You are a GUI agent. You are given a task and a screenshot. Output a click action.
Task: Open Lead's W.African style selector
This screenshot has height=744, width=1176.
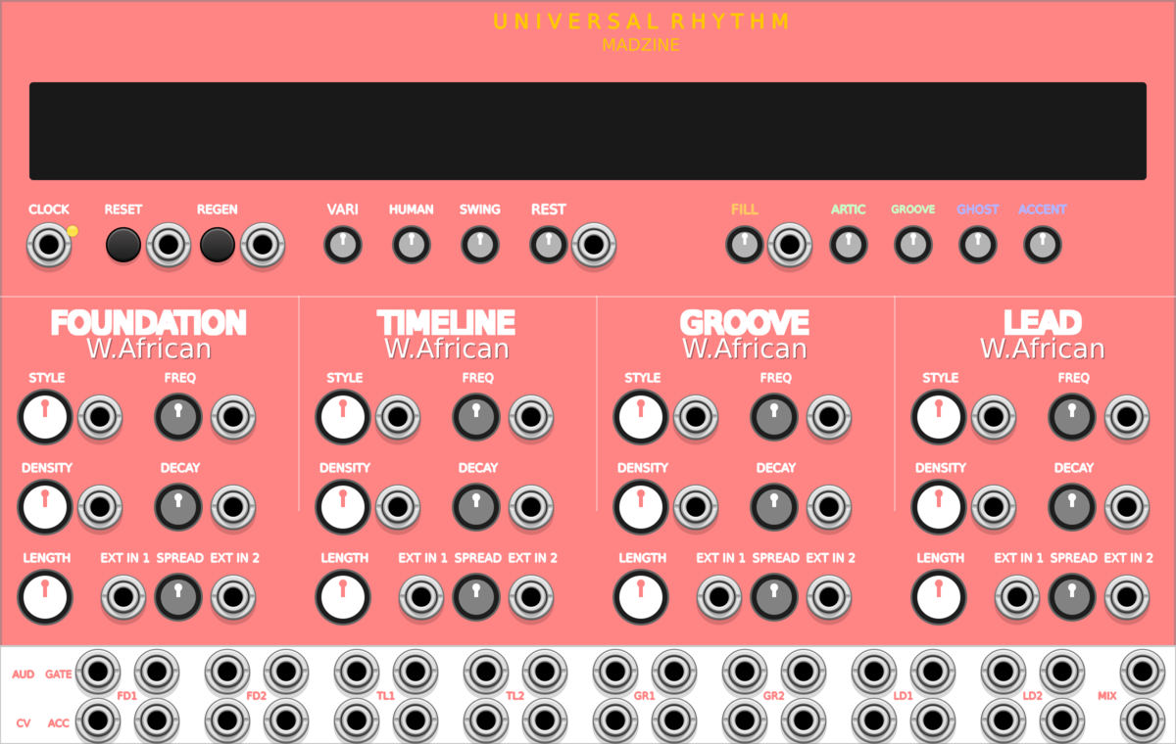(x=1042, y=348)
